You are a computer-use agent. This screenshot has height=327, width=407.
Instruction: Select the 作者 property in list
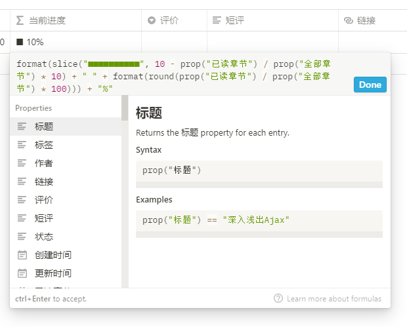[44, 163]
